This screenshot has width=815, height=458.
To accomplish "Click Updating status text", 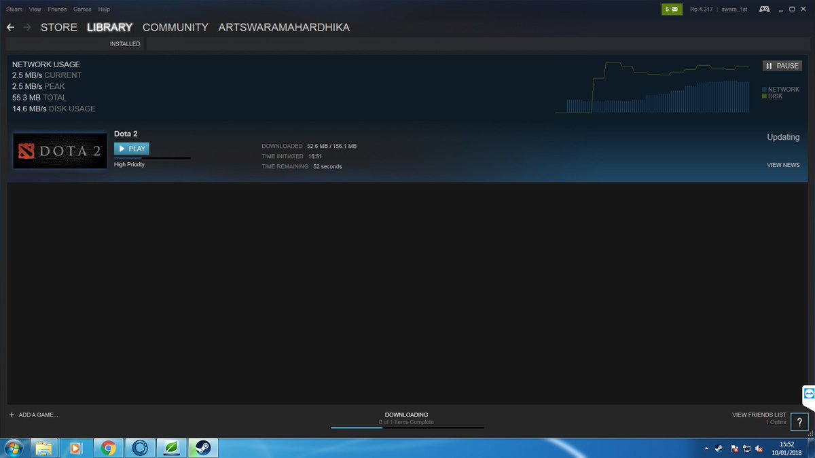I will 783,137.
